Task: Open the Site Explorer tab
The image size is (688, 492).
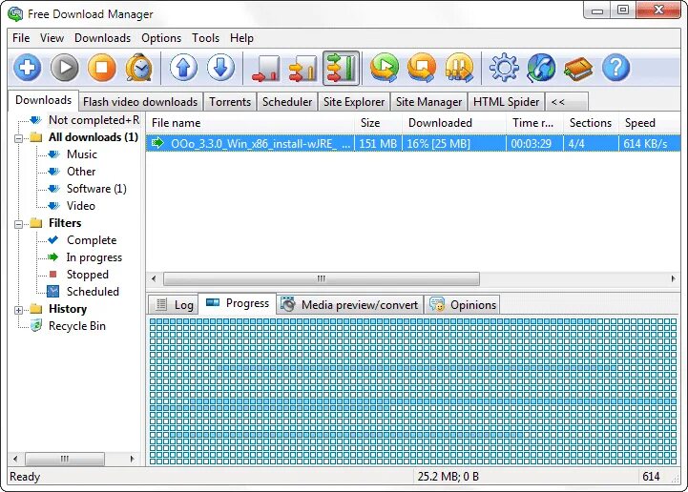Action: tap(354, 102)
